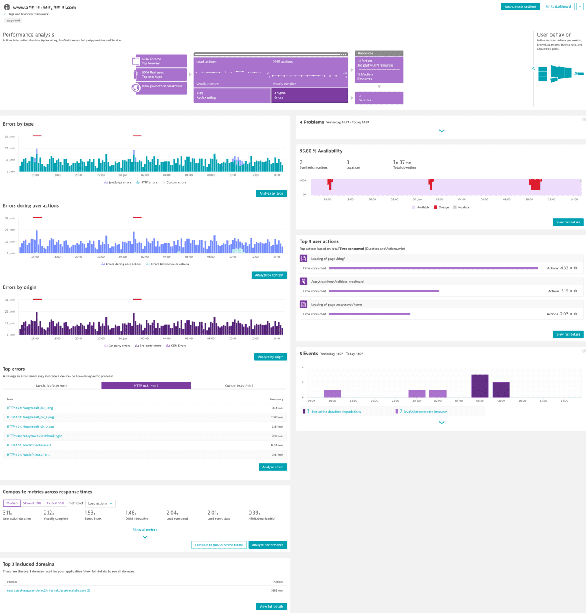Click the info icon on the 4 Problems panel
The width and height of the screenshot is (586, 613).
click(x=583, y=119)
